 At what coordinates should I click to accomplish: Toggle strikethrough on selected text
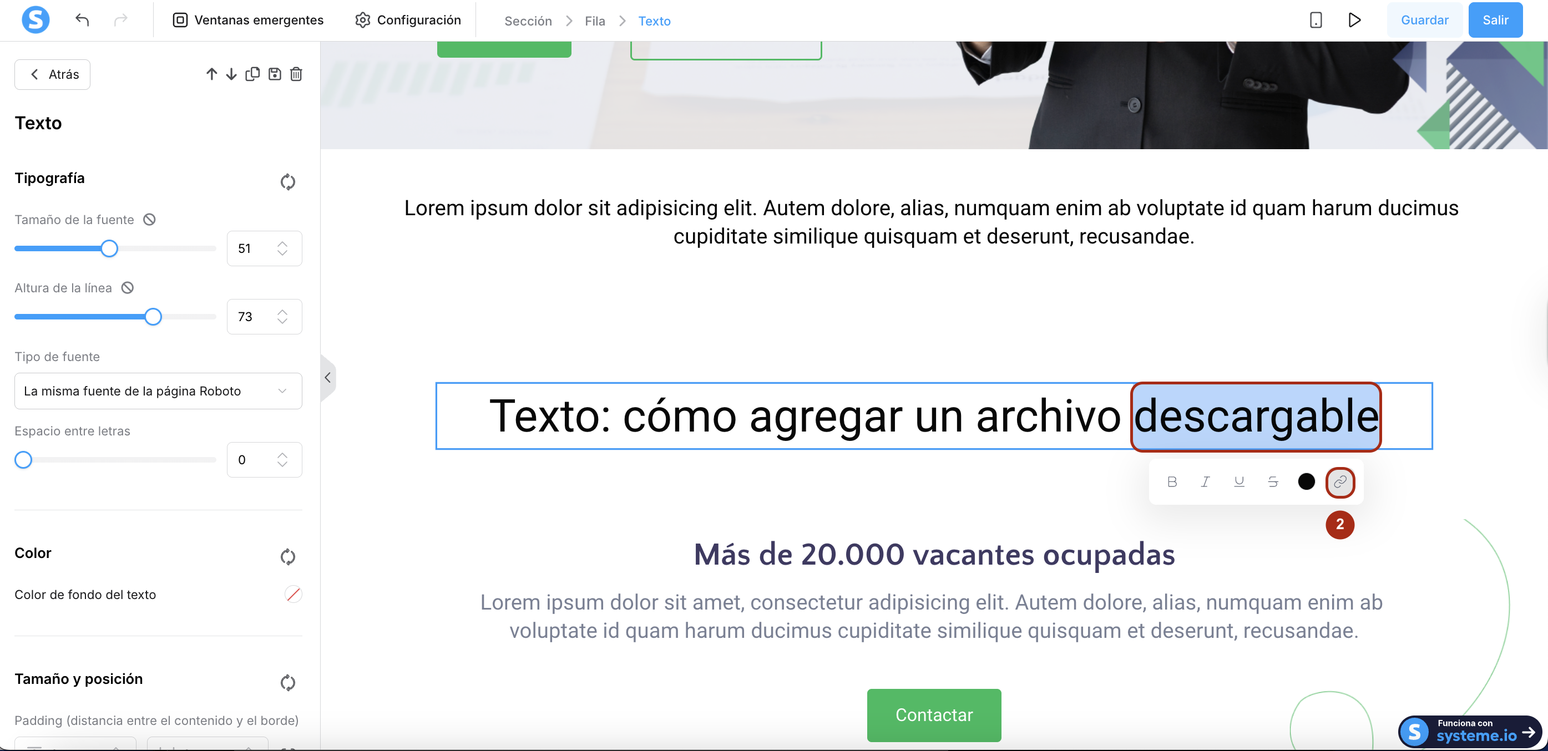tap(1273, 481)
